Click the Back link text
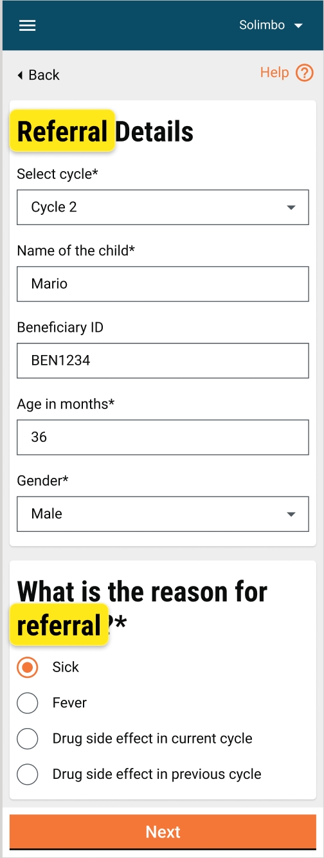Screen dimensions: 324x858 point(44,75)
